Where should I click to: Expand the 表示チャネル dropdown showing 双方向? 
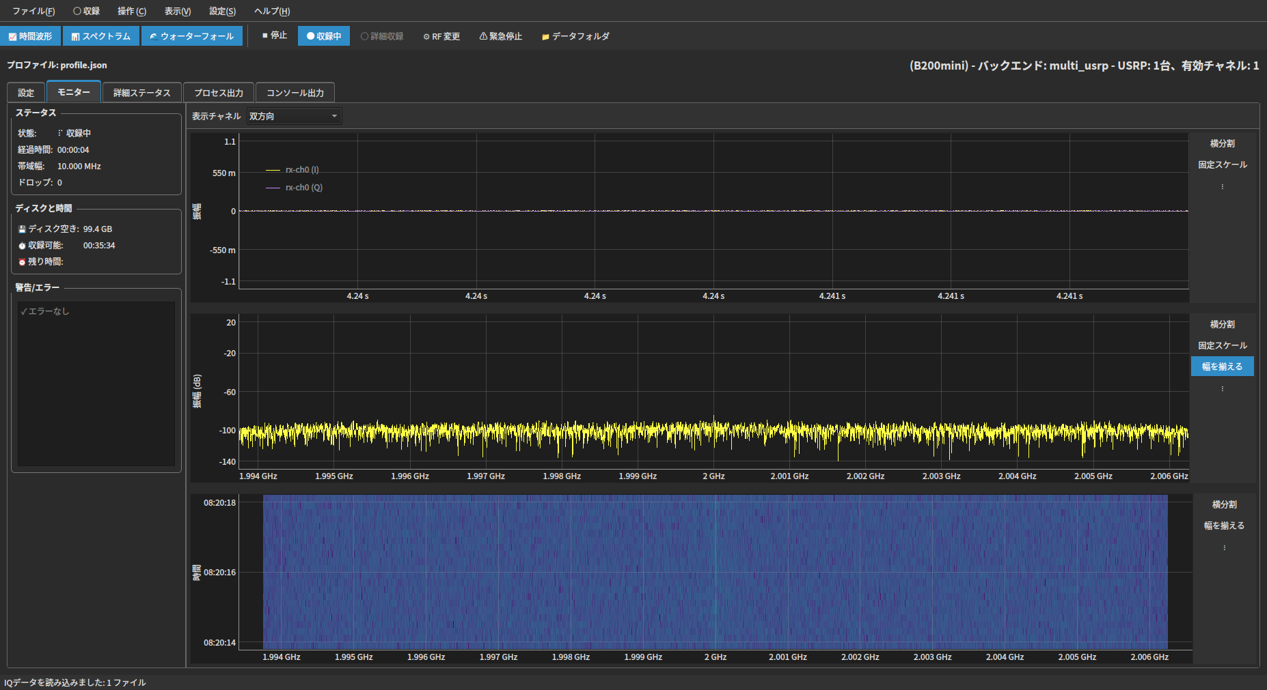294,116
